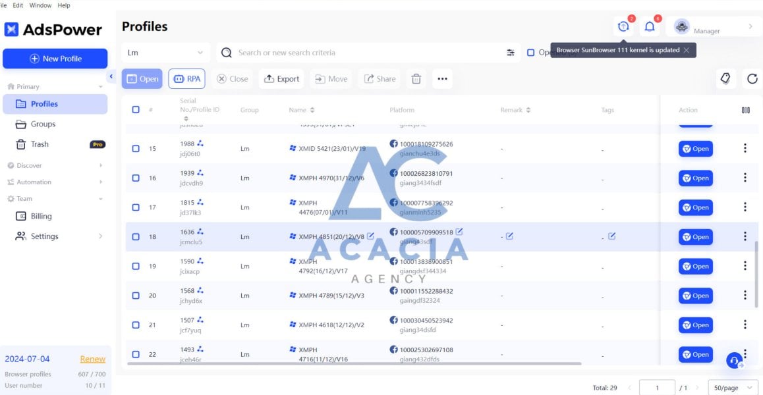The width and height of the screenshot is (763, 395).
Task: Open the column settings icon in Action header
Action: [745, 110]
